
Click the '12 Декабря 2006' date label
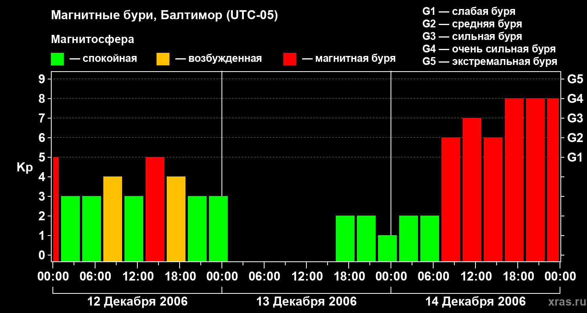pyautogui.click(x=137, y=302)
